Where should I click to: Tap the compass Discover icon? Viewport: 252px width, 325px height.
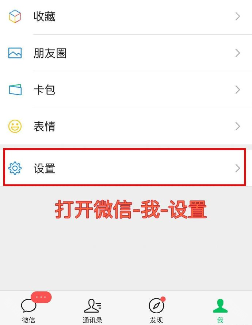pos(156,306)
